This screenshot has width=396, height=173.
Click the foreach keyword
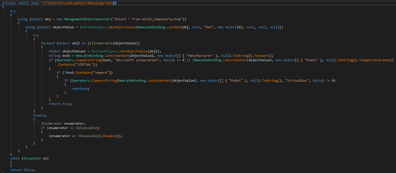click(48, 43)
